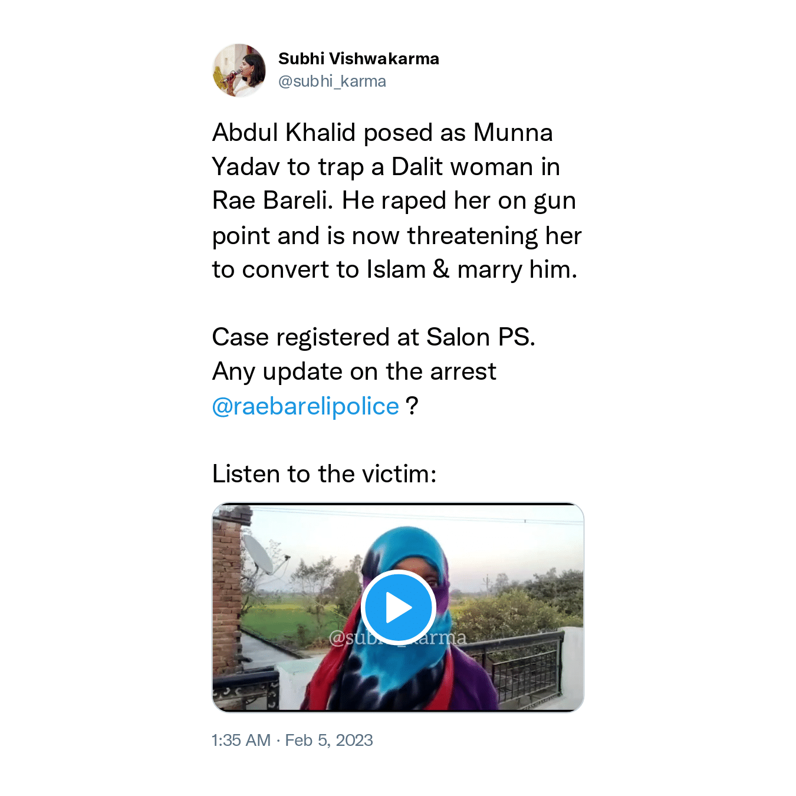Click the words 'Abdul Khalid' in tweet

click(284, 133)
